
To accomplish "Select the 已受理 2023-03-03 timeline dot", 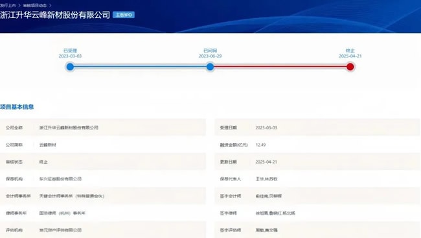I will point(70,67).
